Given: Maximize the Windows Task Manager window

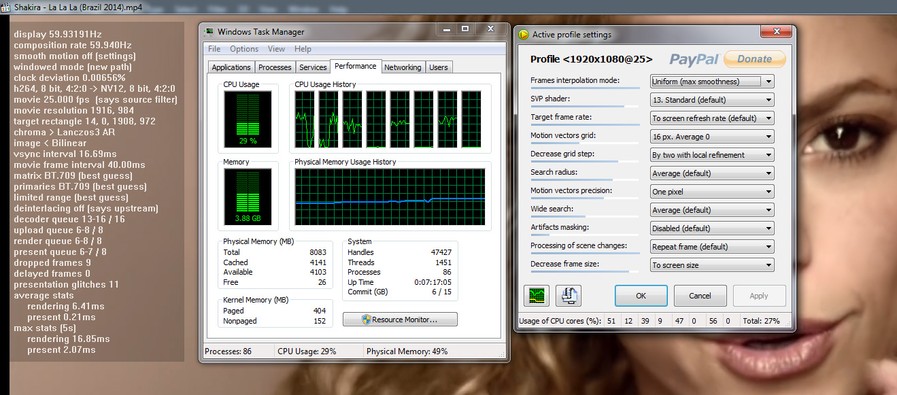Looking at the screenshot, I should [465, 29].
